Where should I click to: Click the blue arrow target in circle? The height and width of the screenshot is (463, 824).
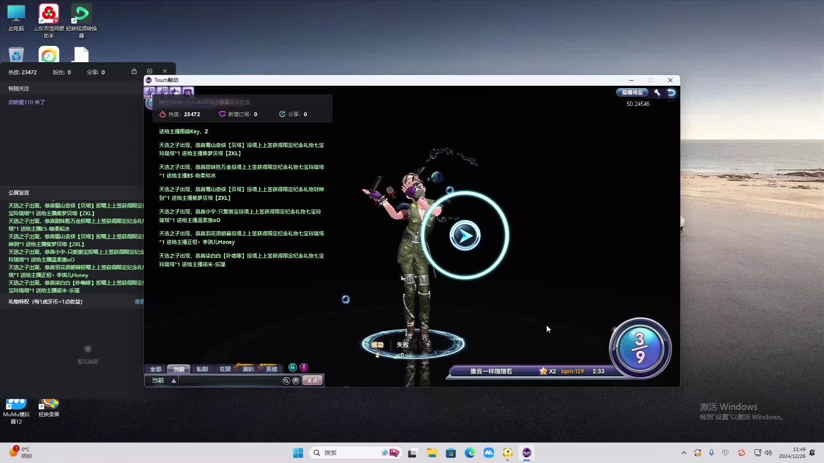(x=465, y=235)
